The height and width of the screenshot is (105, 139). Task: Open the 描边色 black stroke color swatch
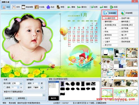tap(54, 98)
